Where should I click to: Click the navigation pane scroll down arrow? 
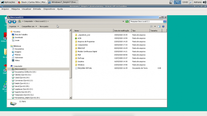(70, 98)
